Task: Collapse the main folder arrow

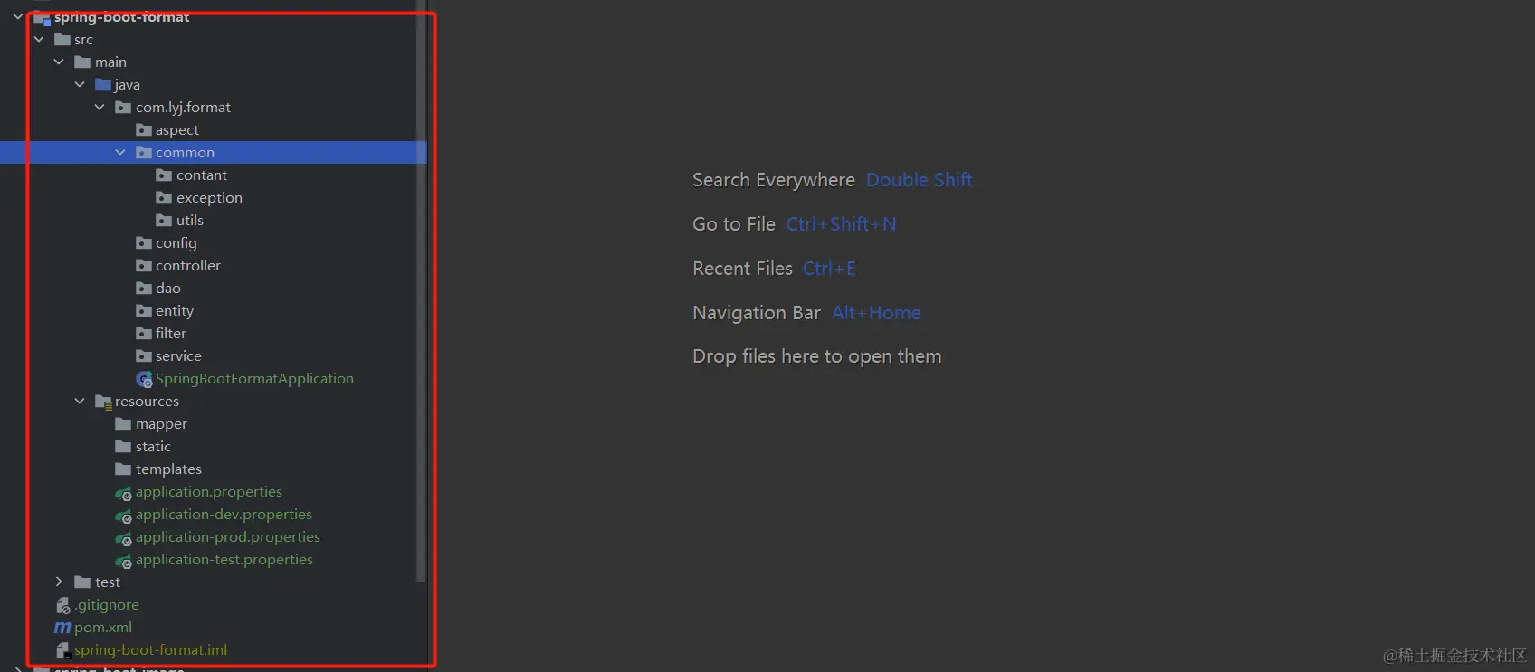Action: click(59, 62)
